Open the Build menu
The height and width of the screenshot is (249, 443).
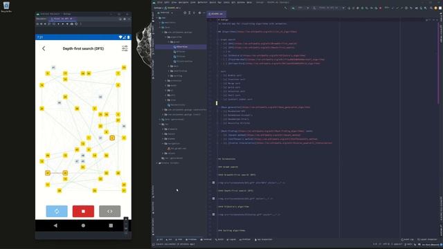(213, 2)
